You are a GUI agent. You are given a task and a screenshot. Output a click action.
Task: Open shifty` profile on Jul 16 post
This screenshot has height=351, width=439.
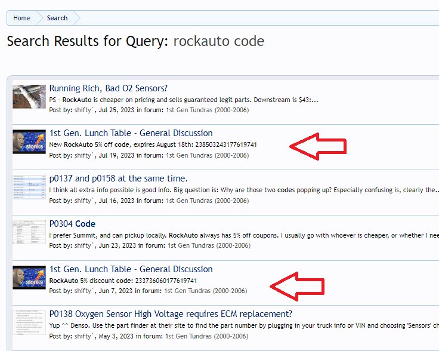[84, 201]
